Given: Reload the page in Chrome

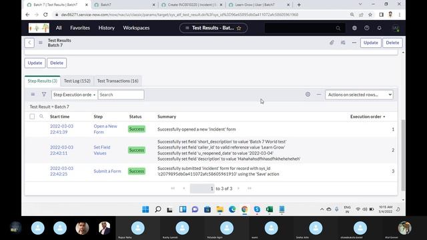Looking at the screenshot, I should tap(45, 15).
